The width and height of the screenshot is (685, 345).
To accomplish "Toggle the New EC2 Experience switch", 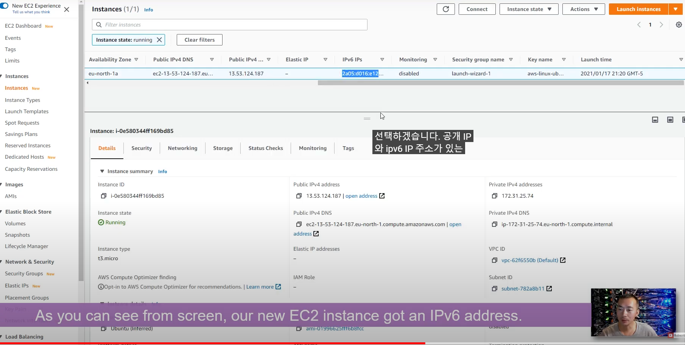I will (4, 6).
